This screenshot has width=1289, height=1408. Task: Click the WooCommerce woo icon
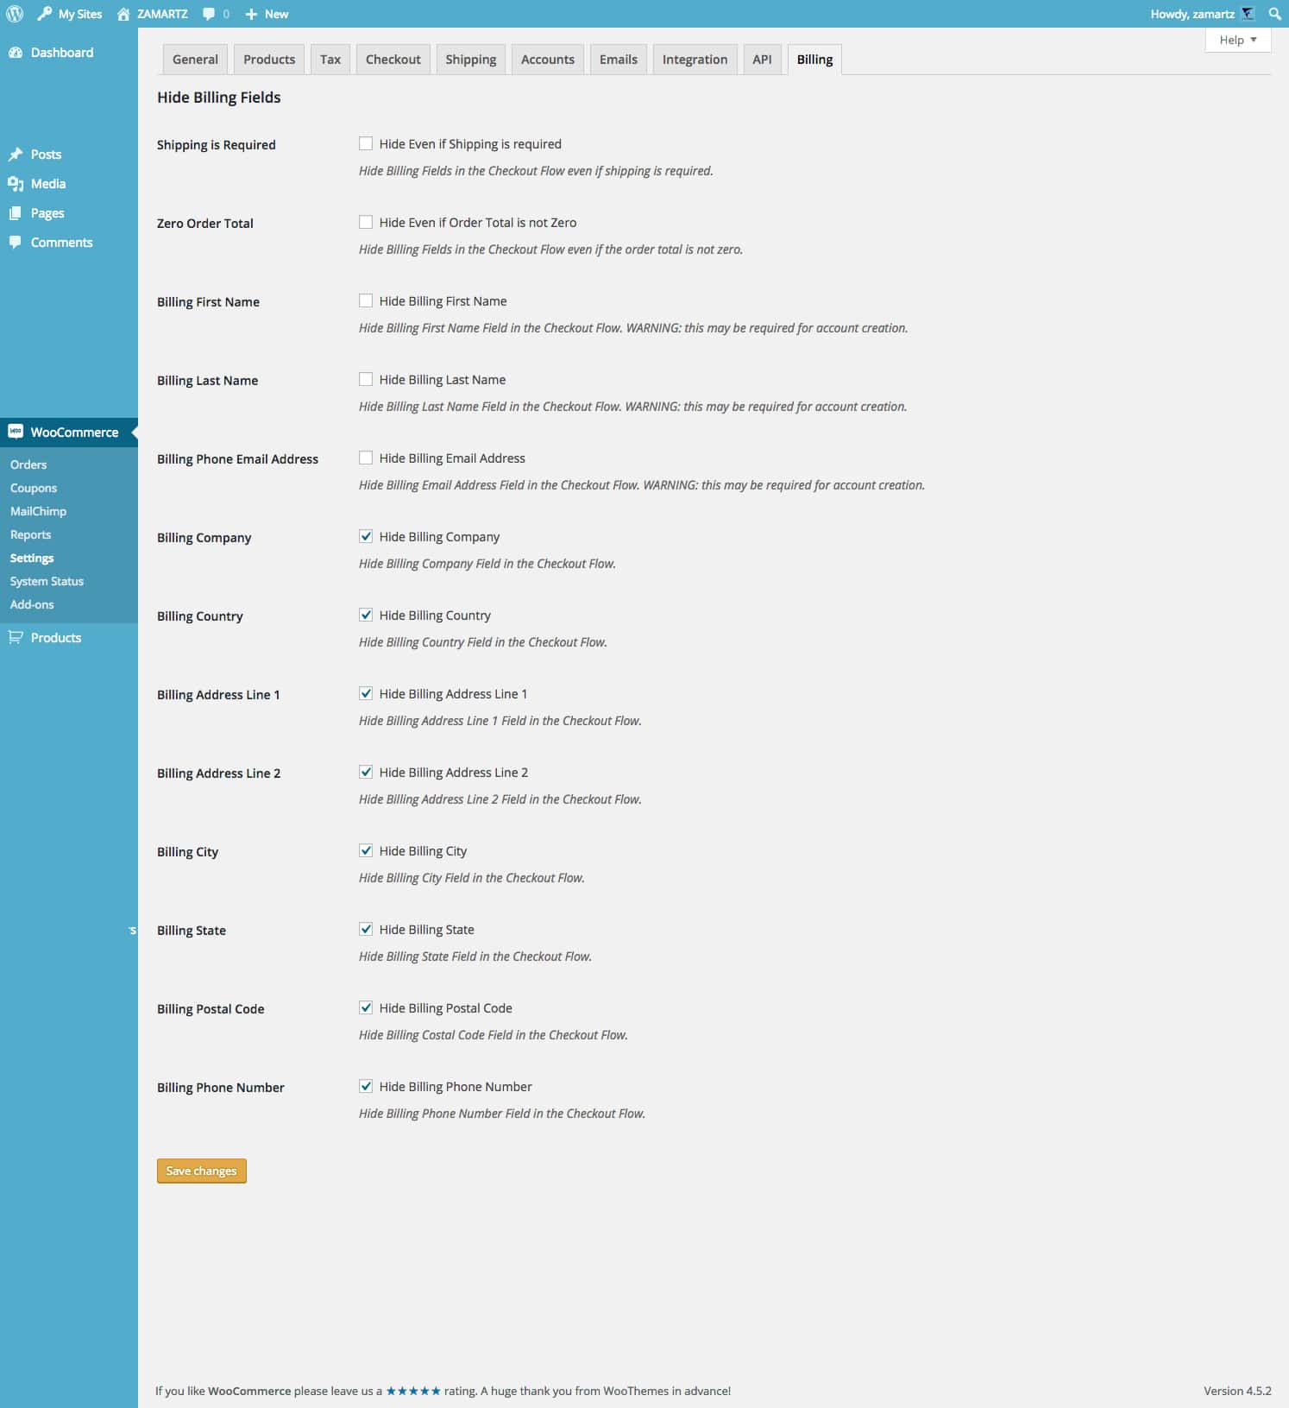point(16,432)
